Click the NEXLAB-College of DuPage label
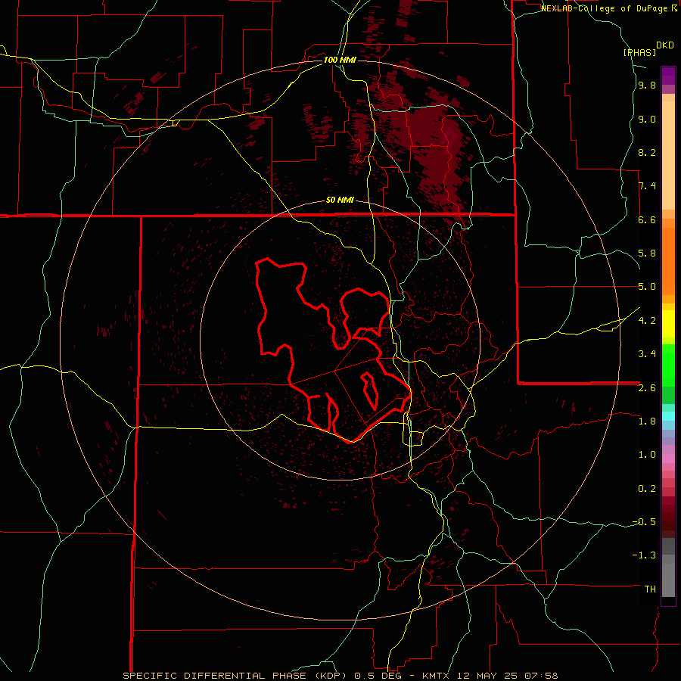This screenshot has width=681, height=681. (605, 8)
